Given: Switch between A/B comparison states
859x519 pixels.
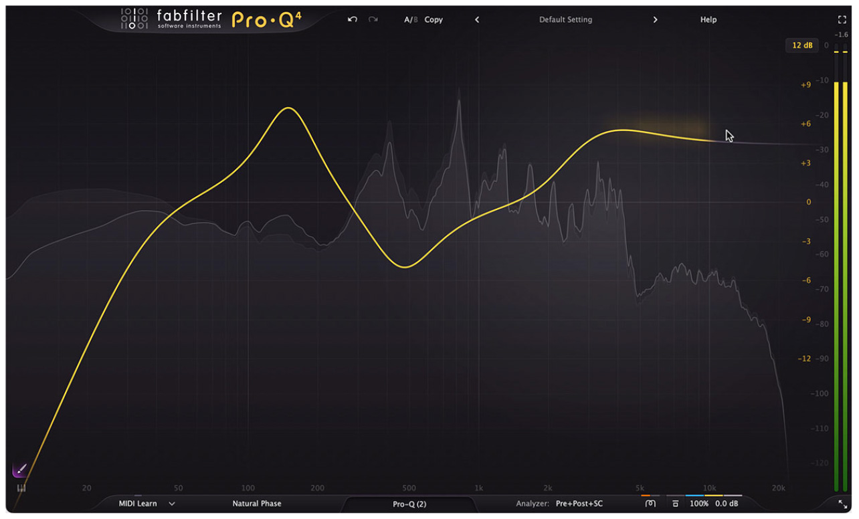Looking at the screenshot, I should (x=410, y=19).
